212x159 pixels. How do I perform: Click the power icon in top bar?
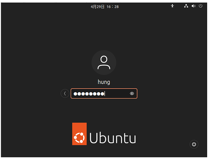[201, 6]
